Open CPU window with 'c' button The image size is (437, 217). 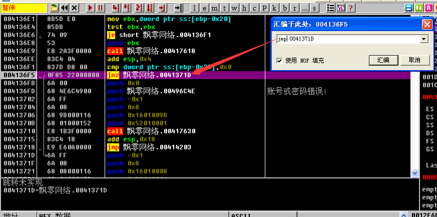click(254, 8)
